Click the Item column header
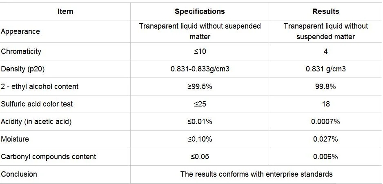The width and height of the screenshot is (383, 184). pos(65,11)
